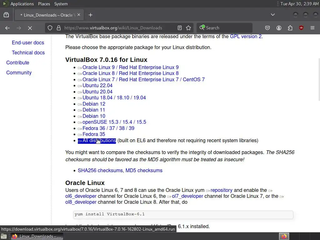Open the Oracle Linux yum repository link
Viewport: 320px width, 240px height.
click(222, 190)
